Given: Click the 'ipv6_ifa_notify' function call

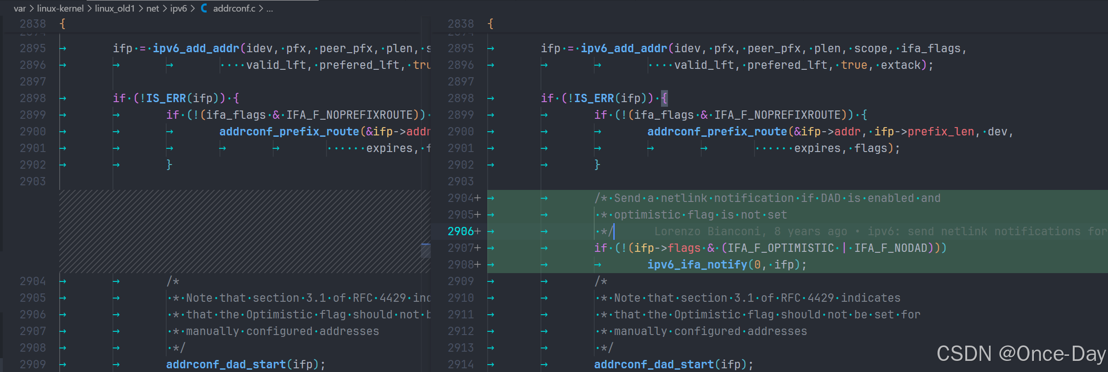Looking at the screenshot, I should pyautogui.click(x=697, y=265).
